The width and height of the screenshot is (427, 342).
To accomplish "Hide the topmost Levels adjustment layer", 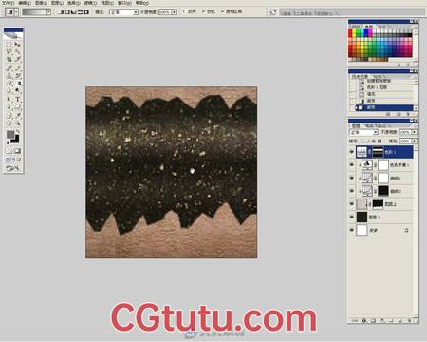I will 352,152.
